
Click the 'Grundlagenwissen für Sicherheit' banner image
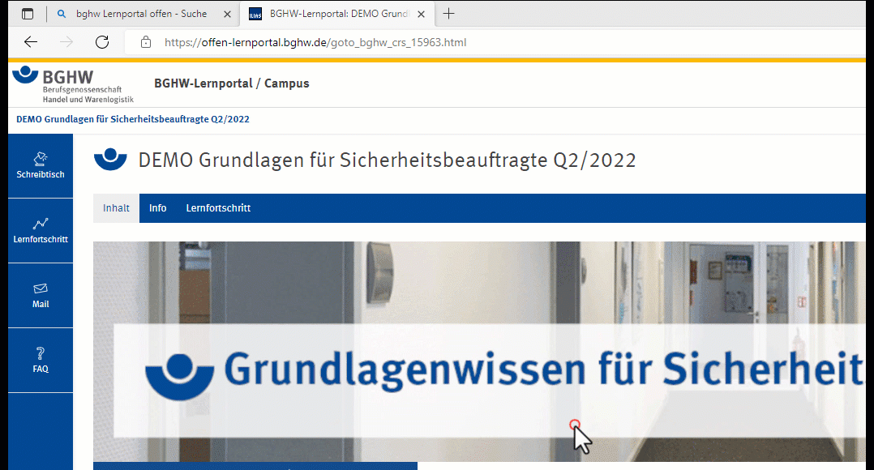tap(479, 352)
